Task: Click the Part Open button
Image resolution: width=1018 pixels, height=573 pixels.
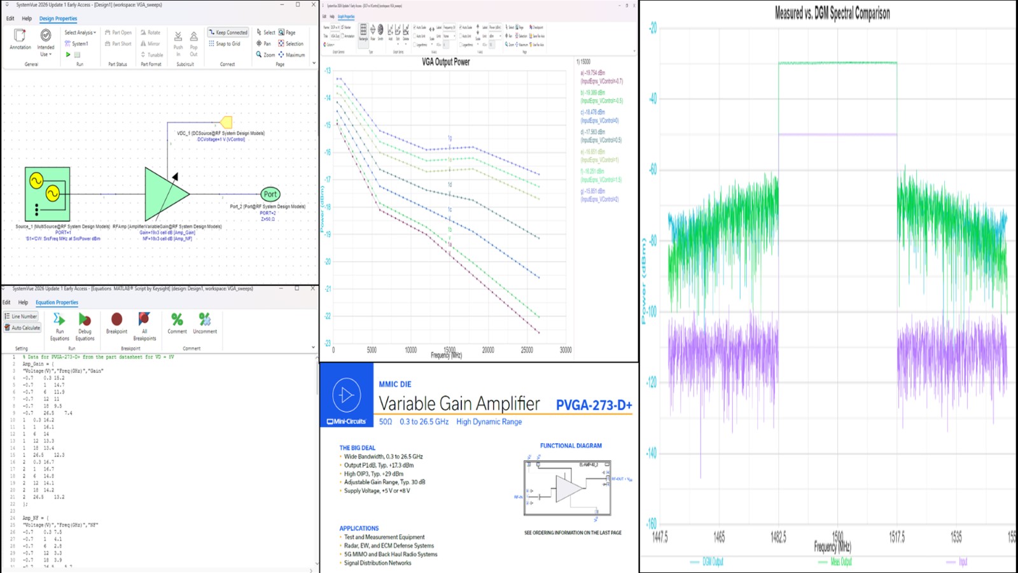Action: pyautogui.click(x=118, y=32)
